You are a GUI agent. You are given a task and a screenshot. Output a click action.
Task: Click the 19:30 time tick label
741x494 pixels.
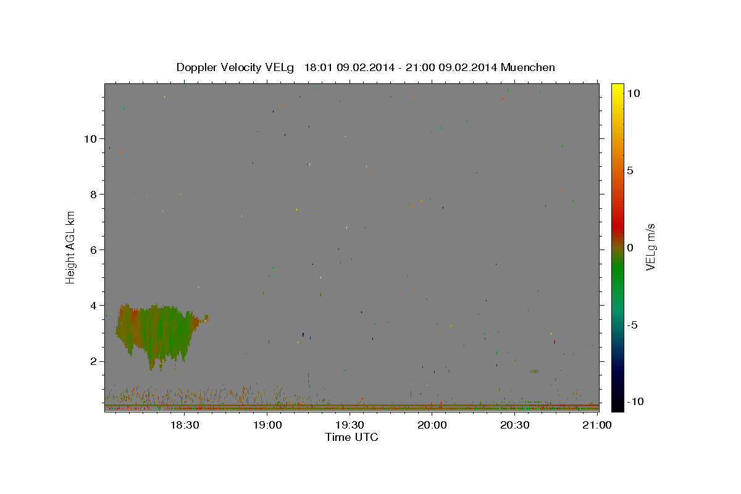(350, 425)
